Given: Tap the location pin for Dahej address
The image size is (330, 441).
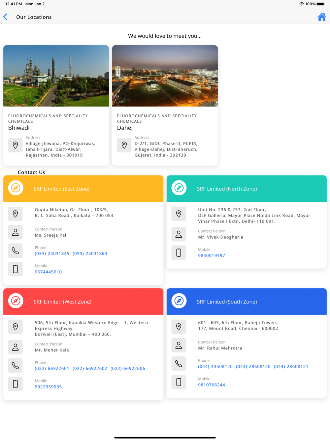Looking at the screenshot, I should (x=124, y=145).
